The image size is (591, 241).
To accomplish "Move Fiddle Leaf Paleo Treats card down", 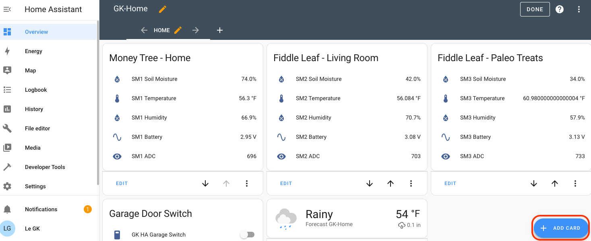I will (x=534, y=183).
